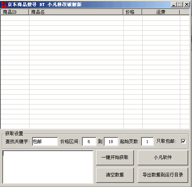192x187 pixels.
Task: Click the 价格 column header
Action: coord(133,12)
